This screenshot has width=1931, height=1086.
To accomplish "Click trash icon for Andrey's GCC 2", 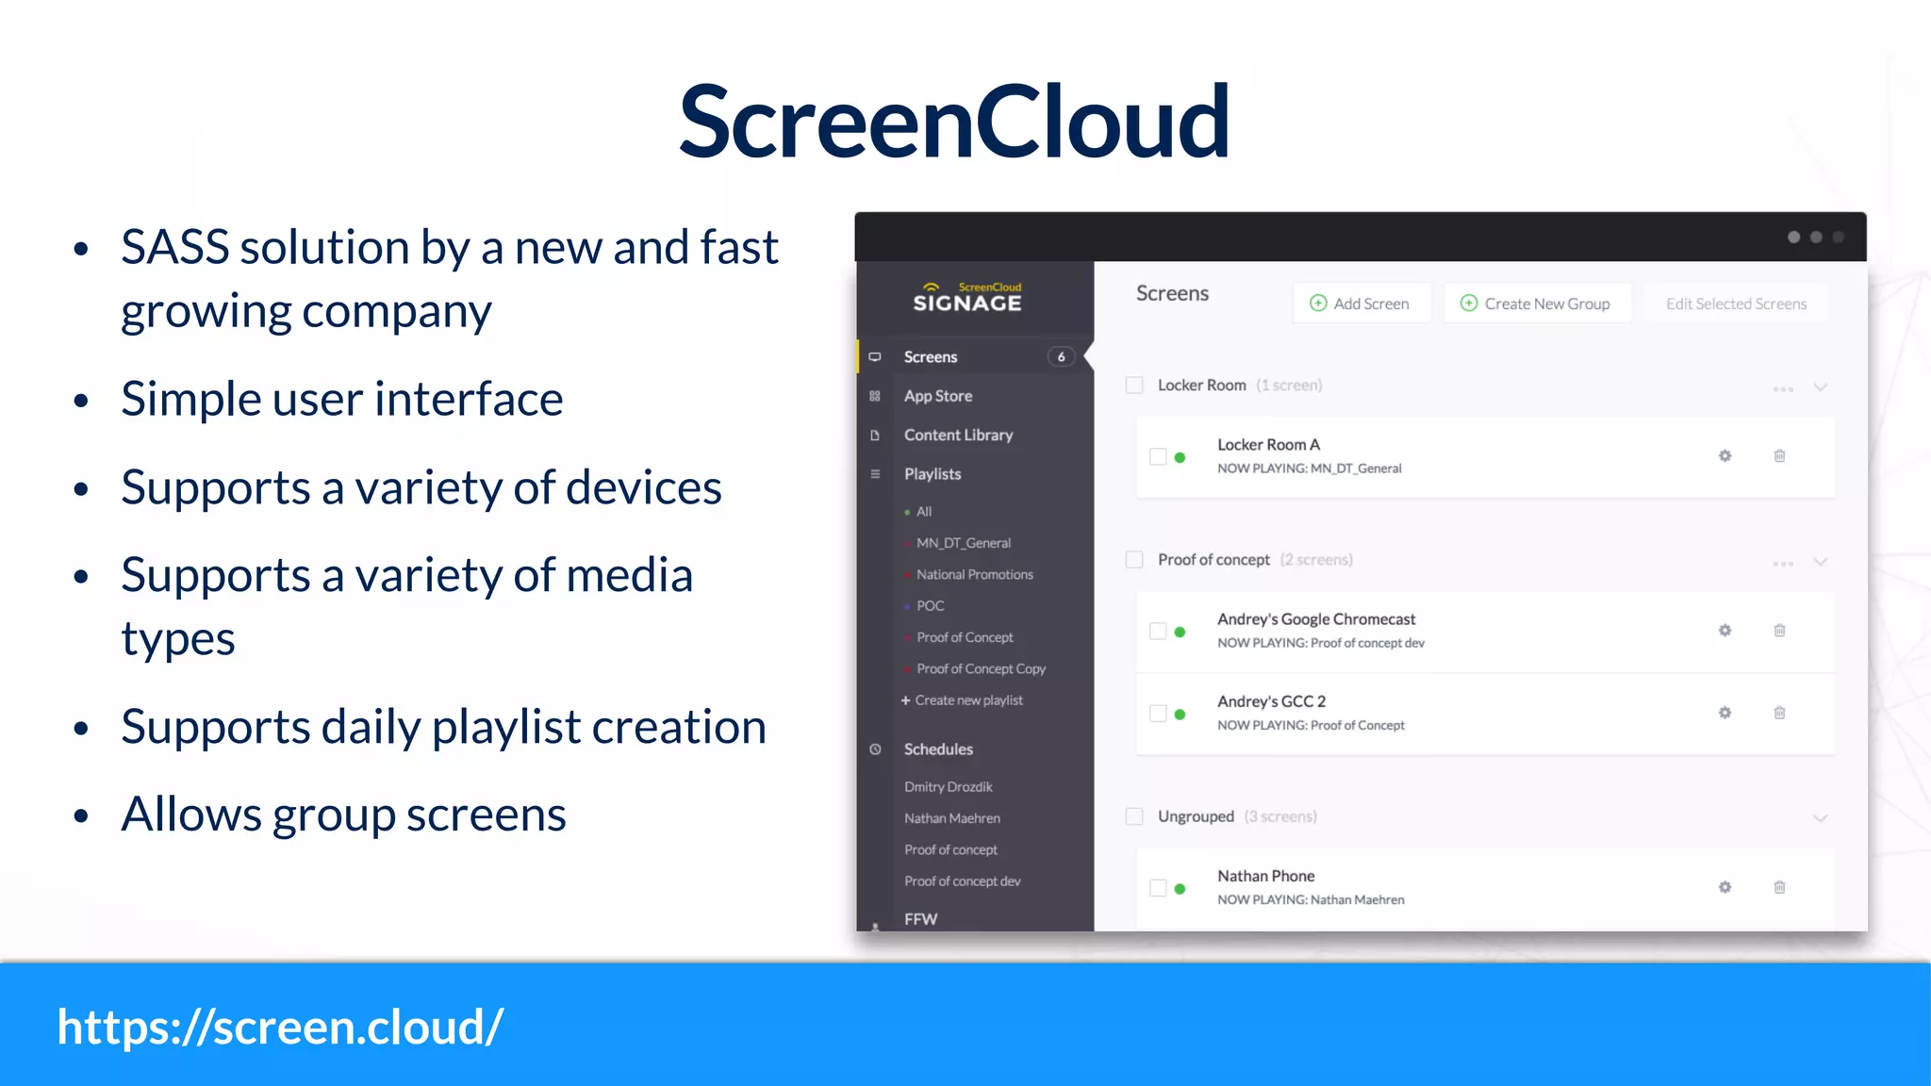I will 1779,713.
